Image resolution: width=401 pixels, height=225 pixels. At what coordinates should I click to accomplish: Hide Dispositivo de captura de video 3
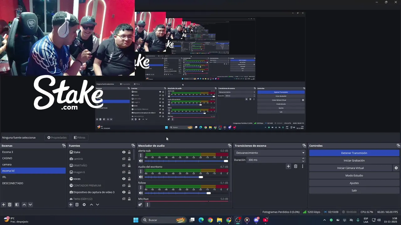124,192
